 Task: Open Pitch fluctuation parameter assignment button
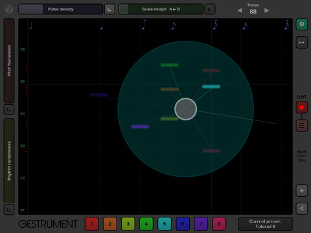click(9, 109)
